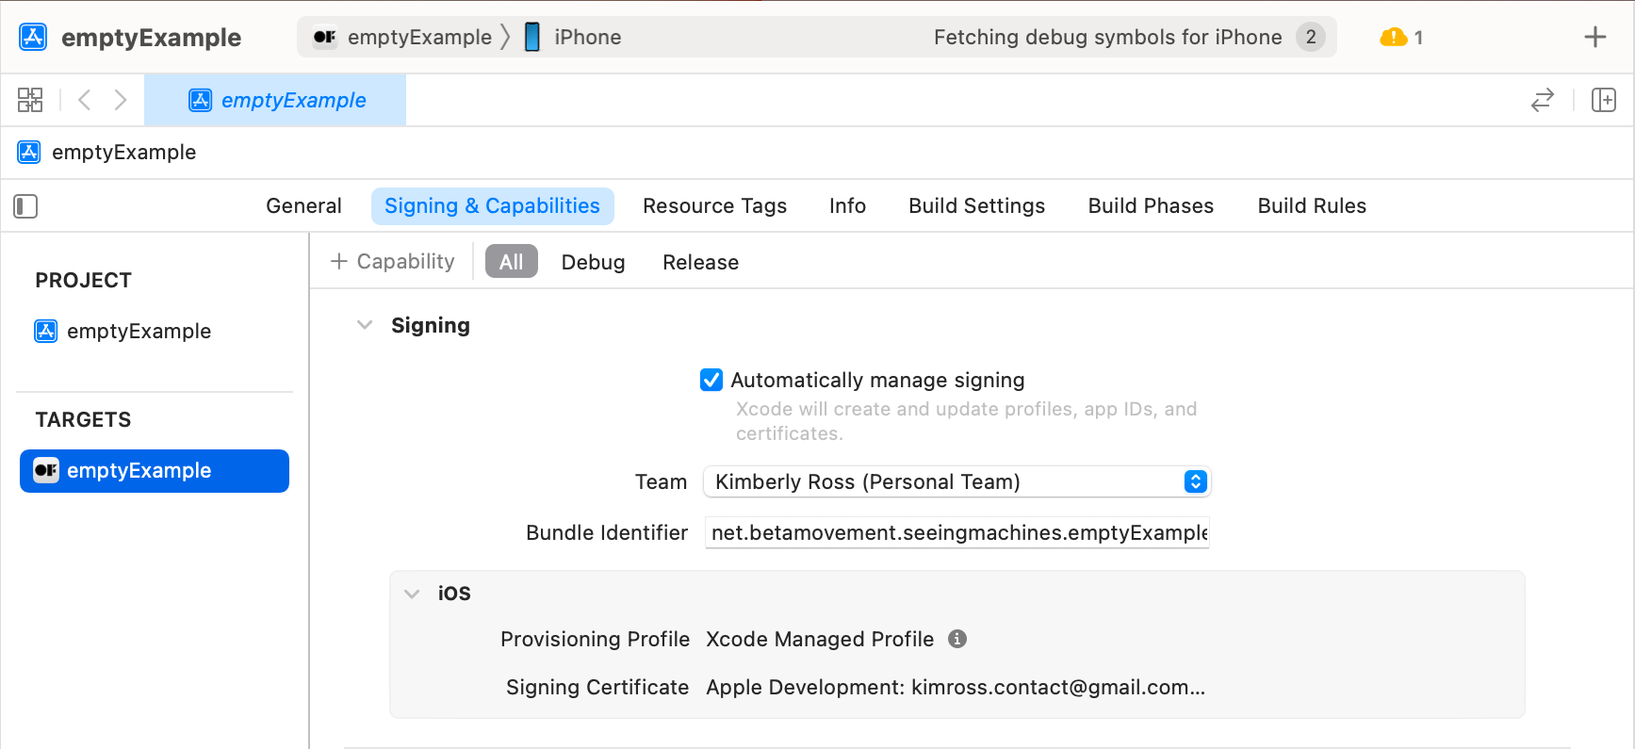The height and width of the screenshot is (749, 1635).
Task: Open the Build Phases tab
Action: pos(1151,206)
